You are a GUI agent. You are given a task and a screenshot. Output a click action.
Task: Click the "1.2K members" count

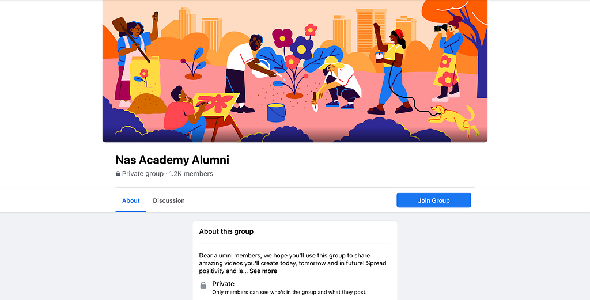(191, 174)
